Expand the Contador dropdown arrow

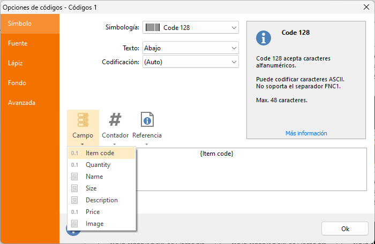pyautogui.click(x=114, y=144)
